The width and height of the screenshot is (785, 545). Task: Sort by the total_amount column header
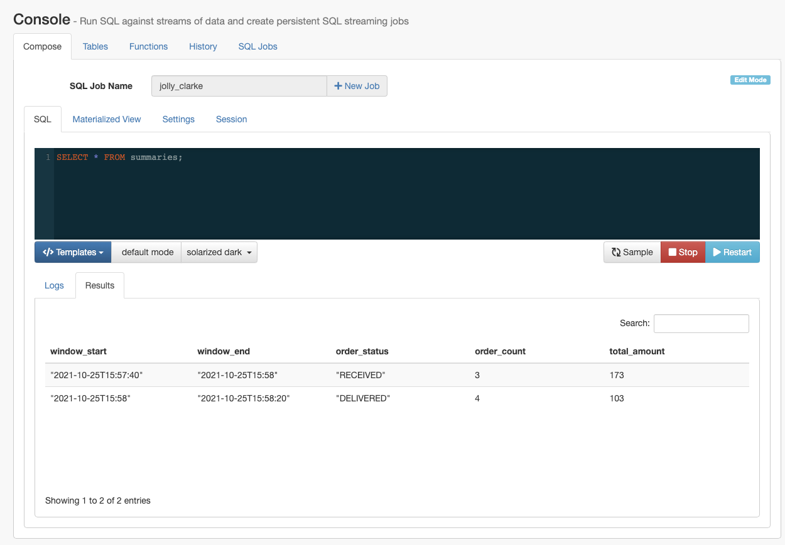pyautogui.click(x=637, y=351)
